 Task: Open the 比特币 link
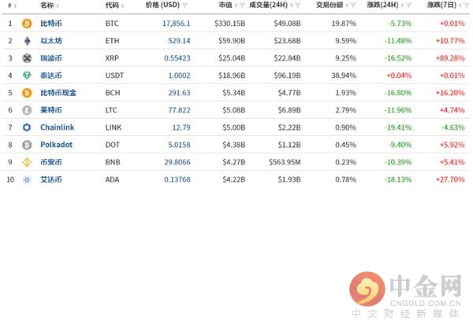(51, 24)
